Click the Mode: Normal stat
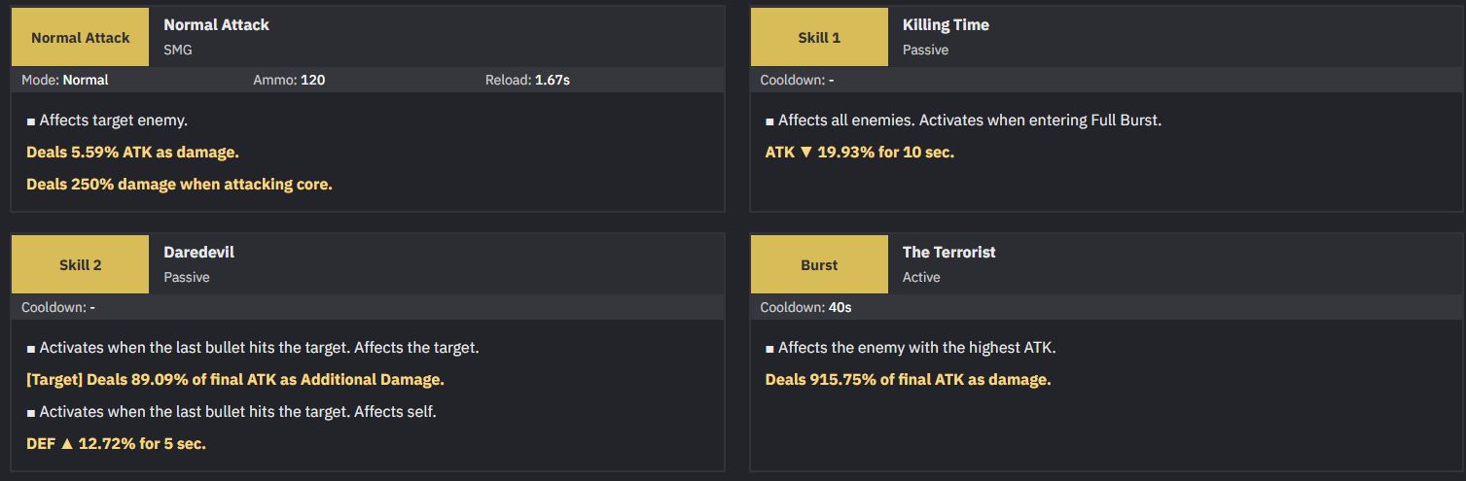The height and width of the screenshot is (481, 1466). (x=65, y=80)
